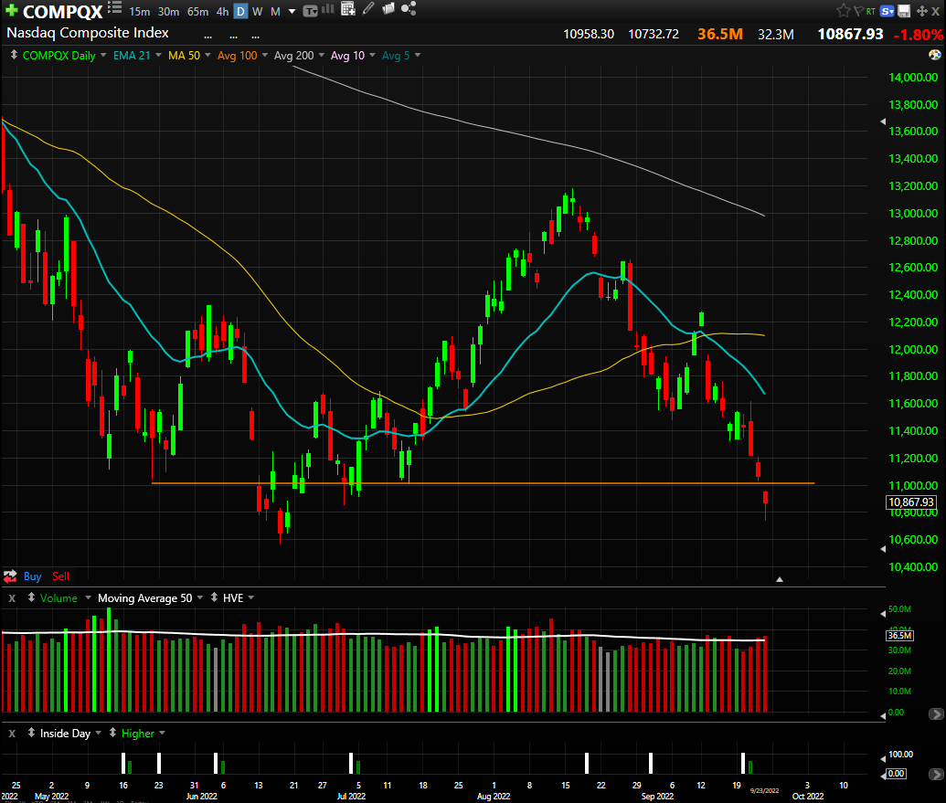Image resolution: width=946 pixels, height=803 pixels.
Task: Switch to M monthly timeframe
Action: pyautogui.click(x=275, y=12)
